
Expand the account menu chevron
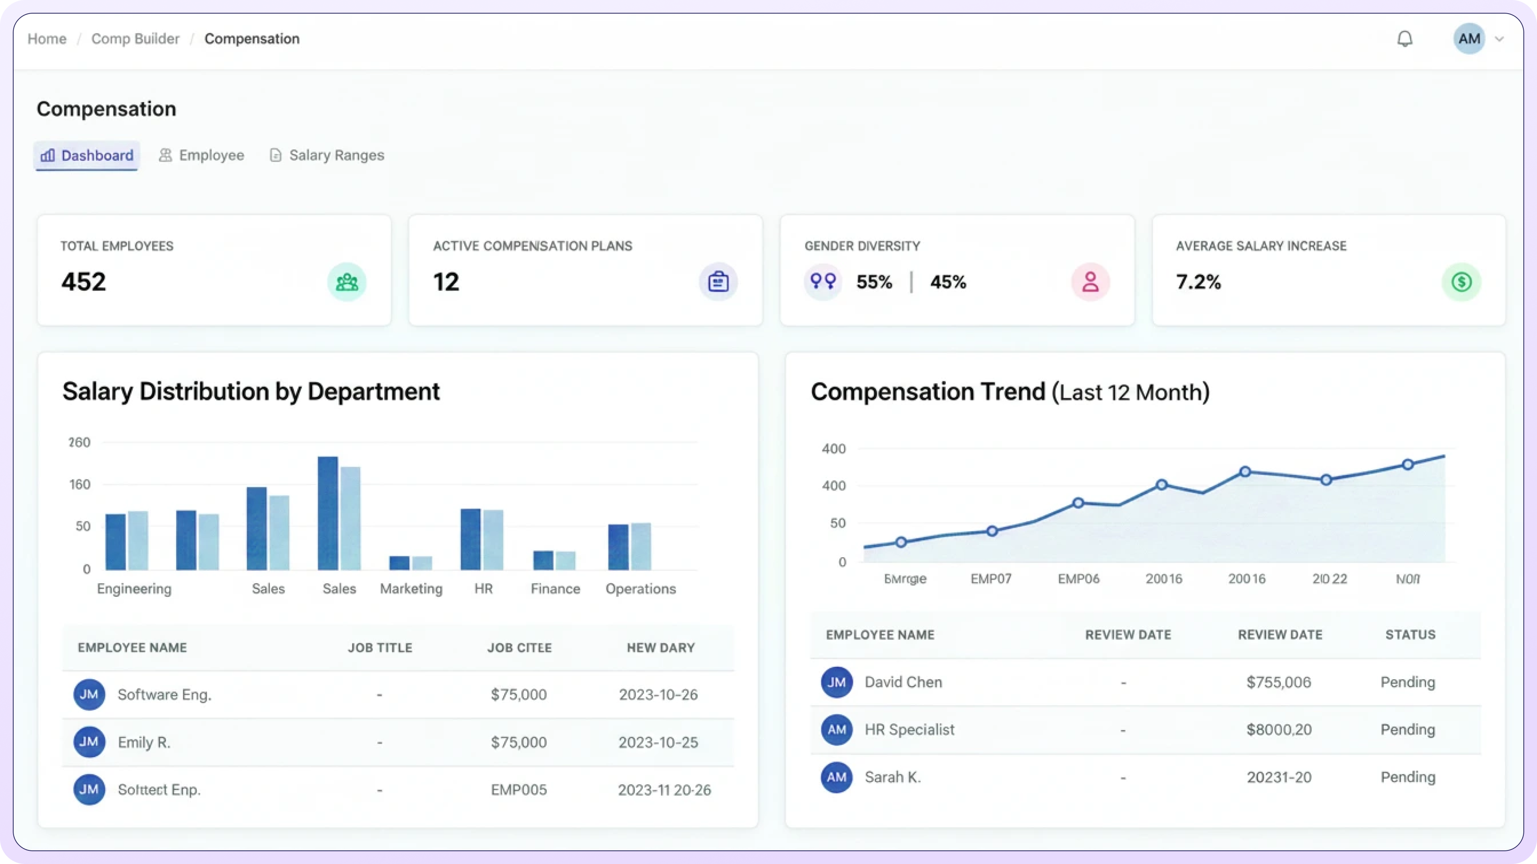(1499, 39)
